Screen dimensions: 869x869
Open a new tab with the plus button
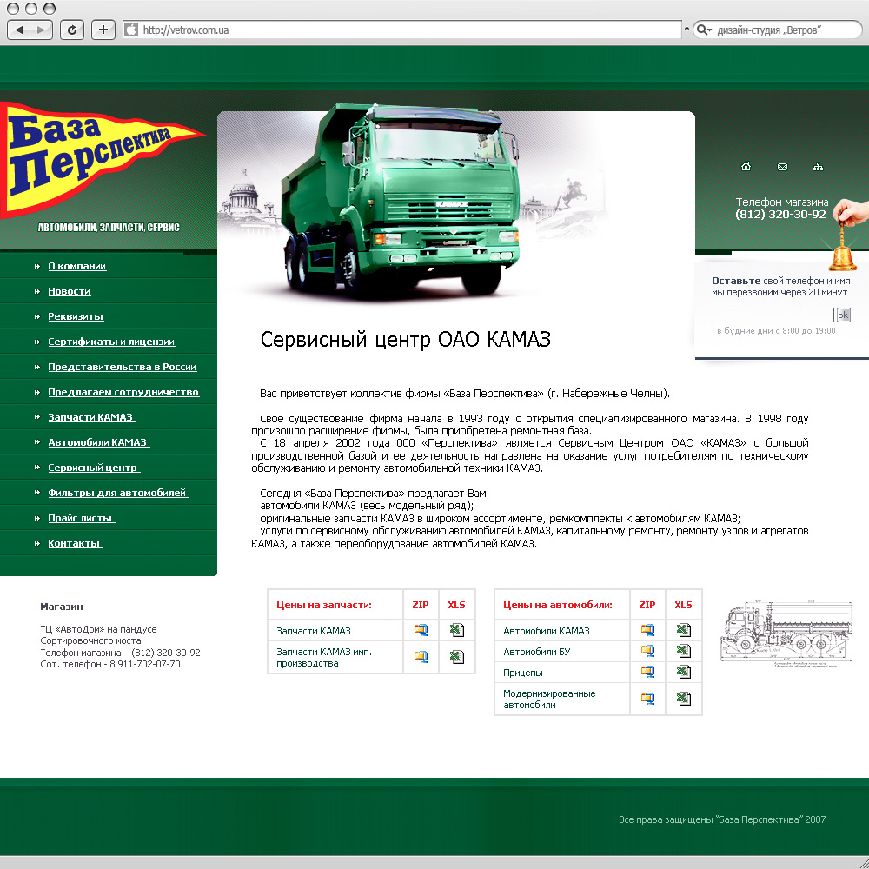[103, 29]
